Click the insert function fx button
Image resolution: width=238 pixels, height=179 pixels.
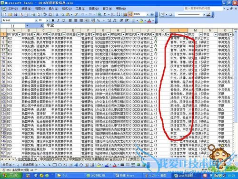[42, 25]
